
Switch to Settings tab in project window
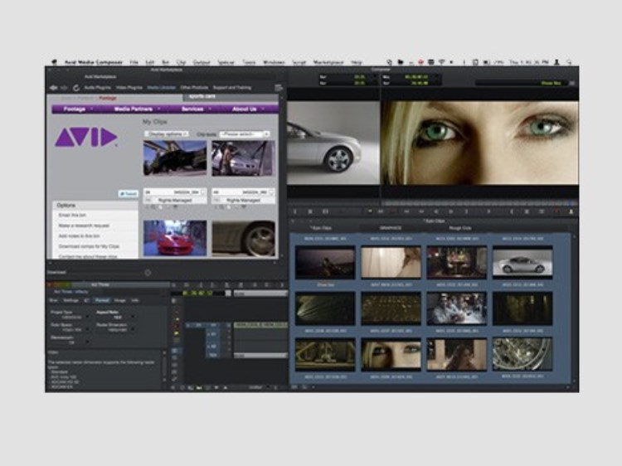(x=71, y=301)
